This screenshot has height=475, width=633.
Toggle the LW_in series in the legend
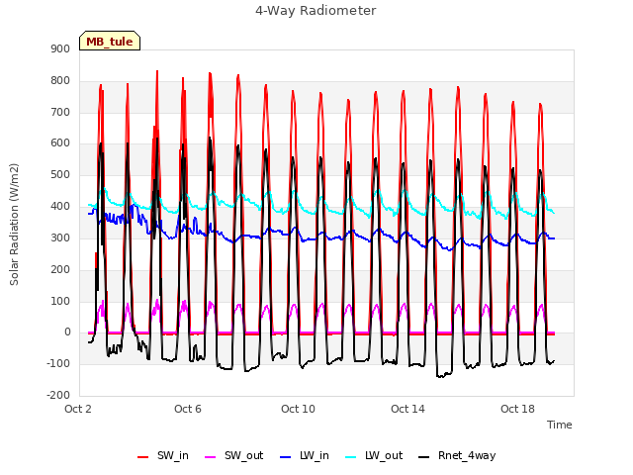(304, 456)
